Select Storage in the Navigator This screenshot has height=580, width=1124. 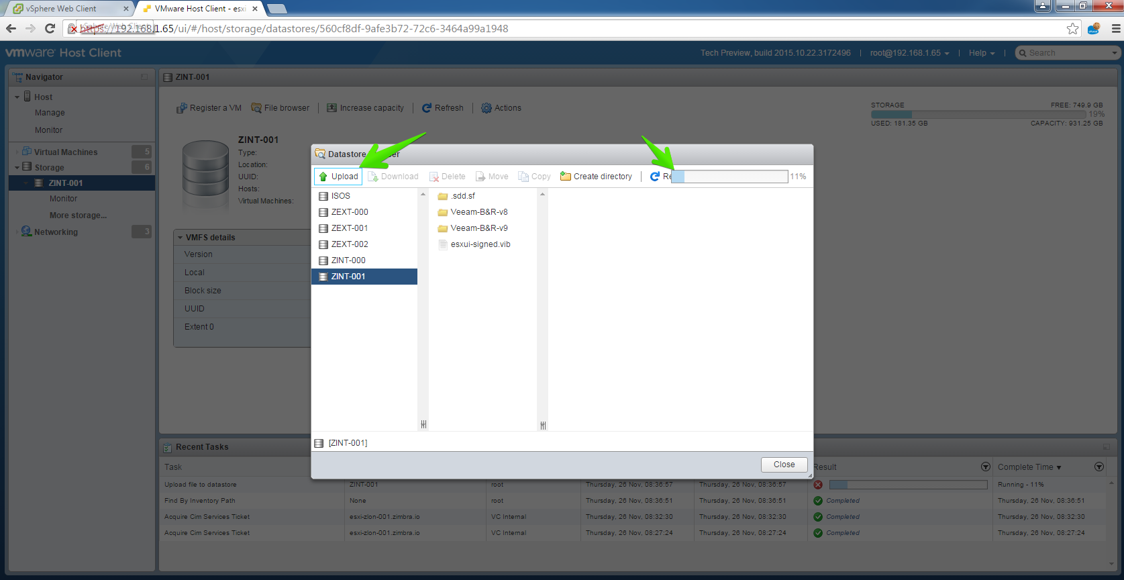(x=49, y=168)
